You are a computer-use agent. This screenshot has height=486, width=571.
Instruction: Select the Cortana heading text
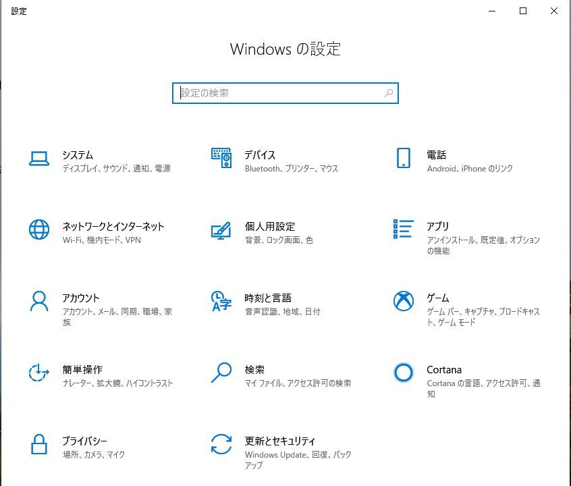tap(444, 370)
